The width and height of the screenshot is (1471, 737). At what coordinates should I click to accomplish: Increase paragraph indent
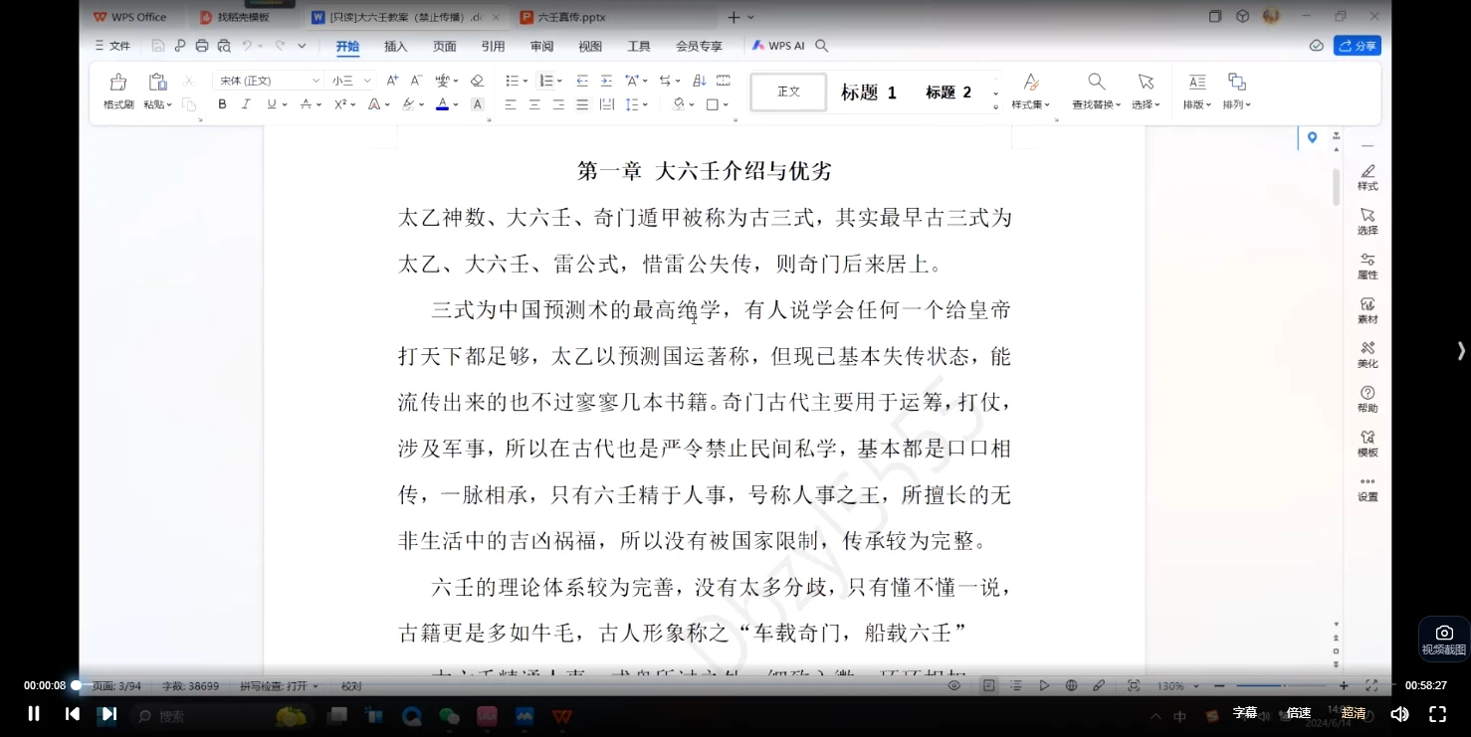pyautogui.click(x=606, y=81)
